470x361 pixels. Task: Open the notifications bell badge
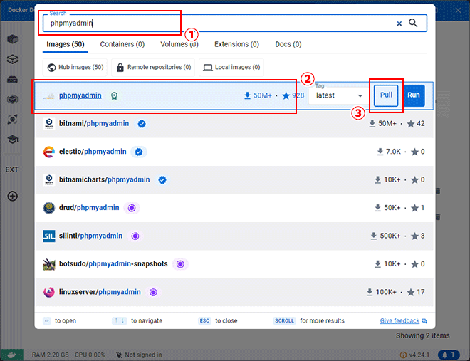point(449,355)
